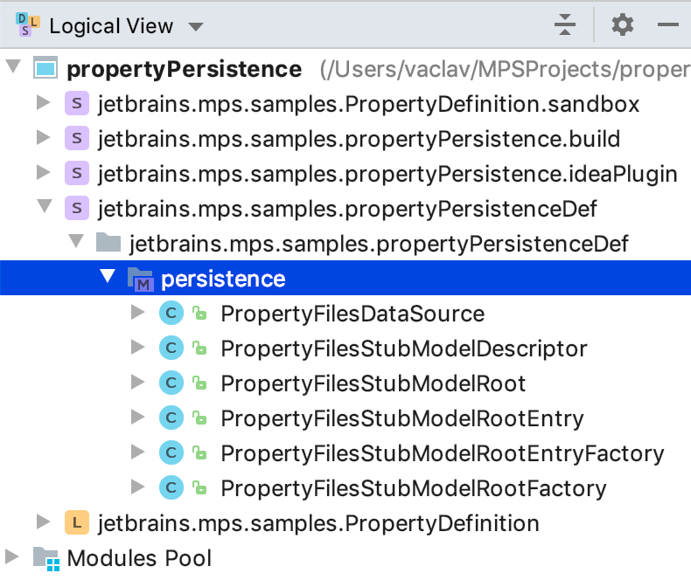Click the collapse all icon in the header
Image resolution: width=691 pixels, height=587 pixels.
coord(565,25)
